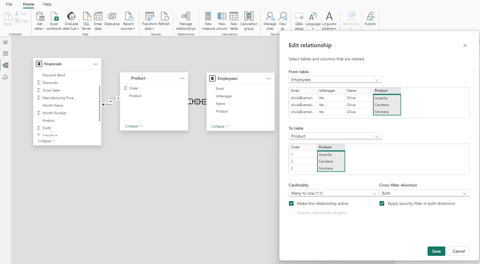Viewport: 480px width, 264px height.
Task: Open the File menu
Action: click(8, 4)
